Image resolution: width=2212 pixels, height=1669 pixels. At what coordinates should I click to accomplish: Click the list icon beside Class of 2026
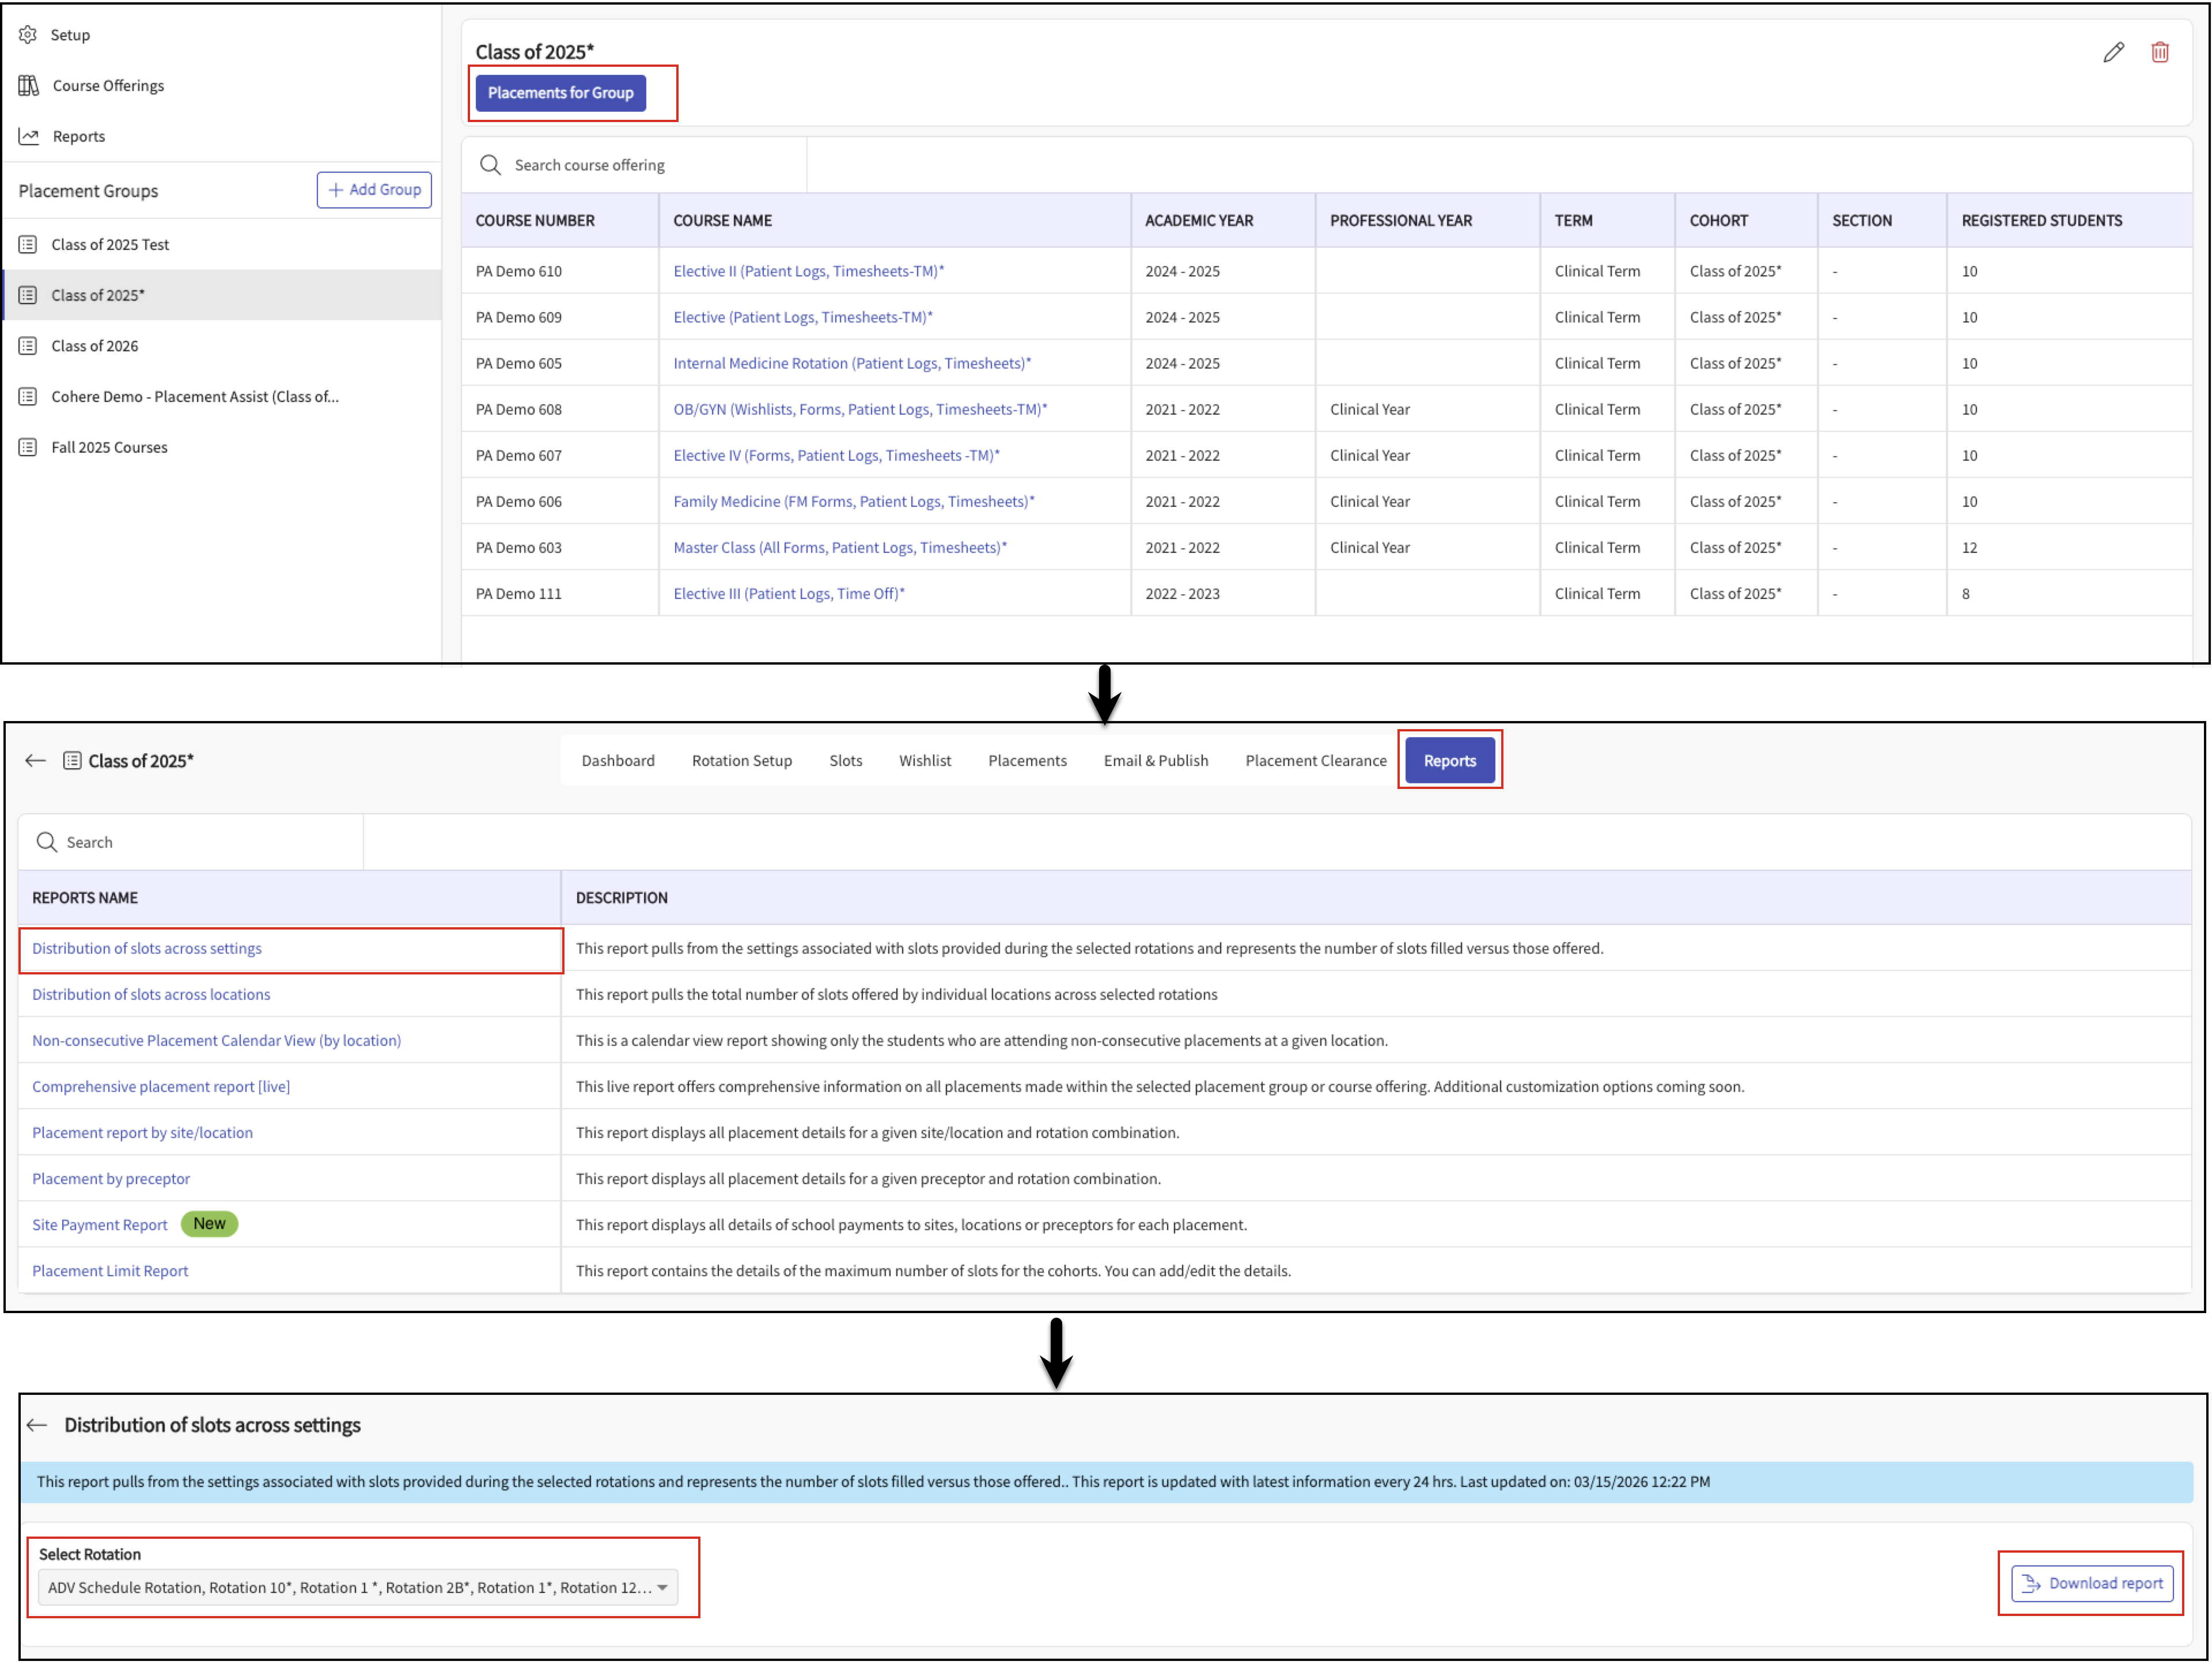point(28,346)
